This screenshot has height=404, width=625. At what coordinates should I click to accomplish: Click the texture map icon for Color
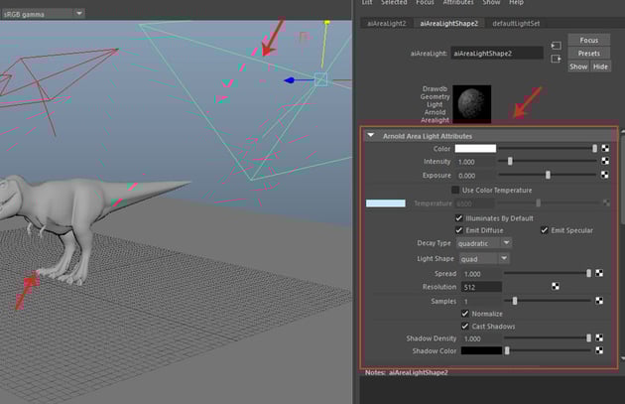click(604, 148)
